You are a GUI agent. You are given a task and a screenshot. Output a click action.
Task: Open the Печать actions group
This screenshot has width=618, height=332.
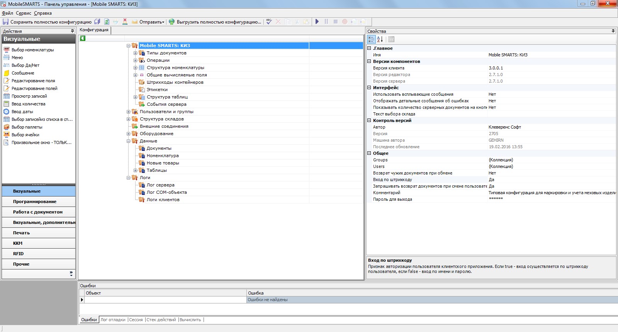click(x=39, y=233)
